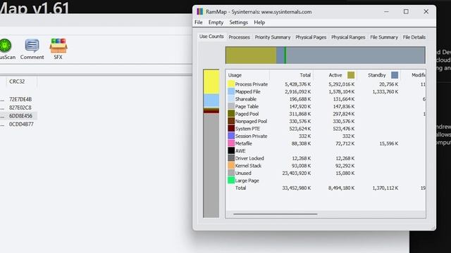Screen dimensions: 451x253
Task: Open the Help menu in RamMap
Action: pyautogui.click(x=259, y=22)
